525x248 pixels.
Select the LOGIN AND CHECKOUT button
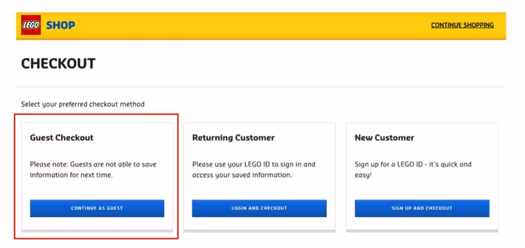[x=259, y=208]
